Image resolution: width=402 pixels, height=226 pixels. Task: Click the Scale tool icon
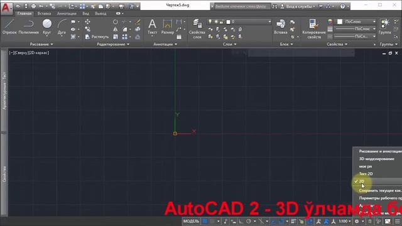point(116,37)
